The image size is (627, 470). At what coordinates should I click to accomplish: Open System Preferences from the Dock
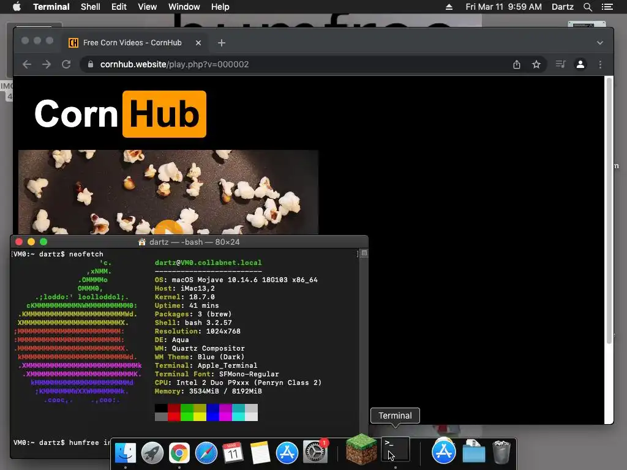point(315,452)
